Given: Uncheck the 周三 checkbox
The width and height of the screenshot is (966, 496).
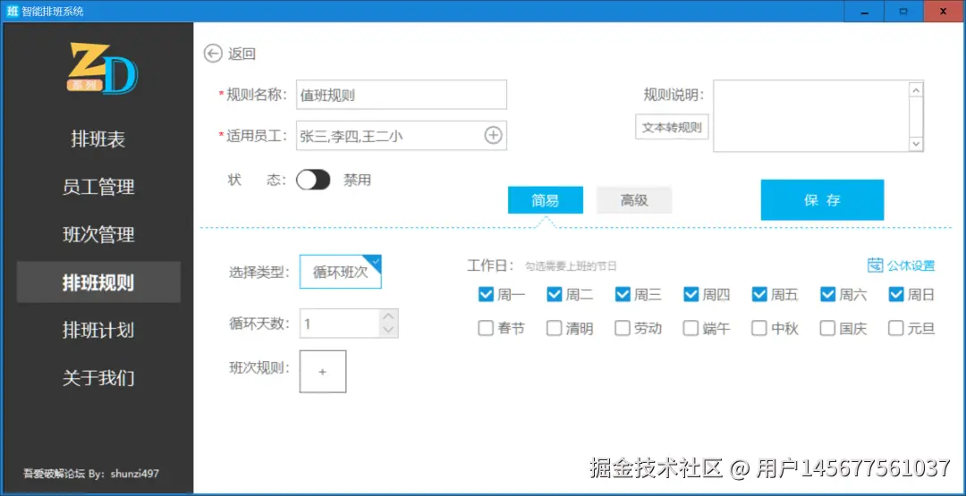Looking at the screenshot, I should pyautogui.click(x=623, y=296).
